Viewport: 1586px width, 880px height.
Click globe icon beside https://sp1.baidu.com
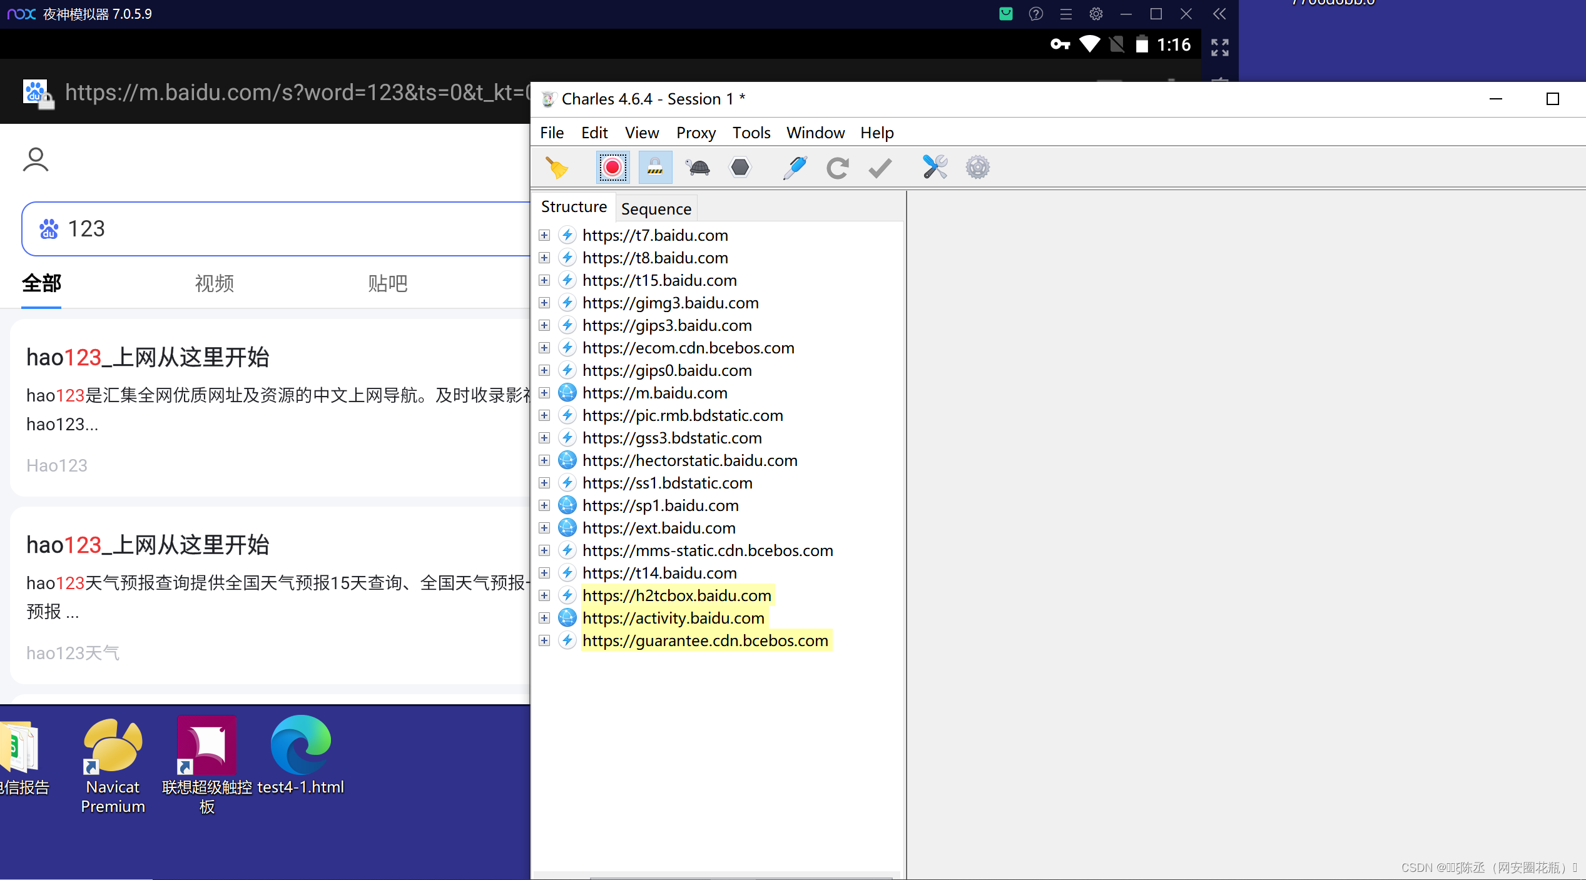point(567,505)
